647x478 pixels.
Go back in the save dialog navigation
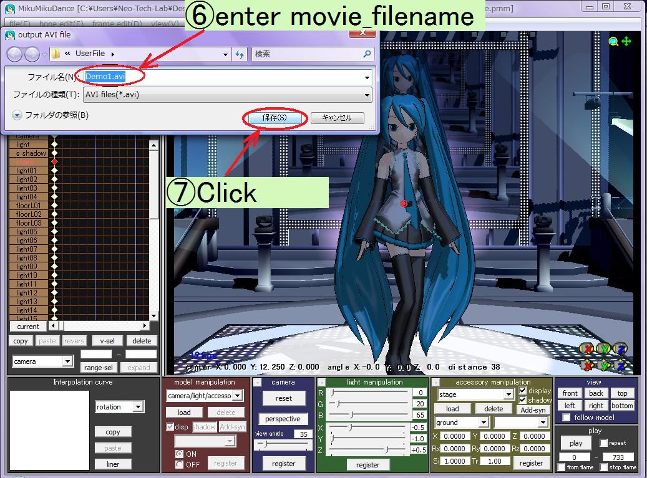coord(14,54)
